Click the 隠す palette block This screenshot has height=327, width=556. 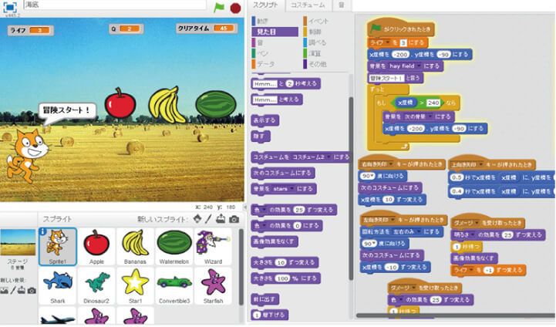261,137
